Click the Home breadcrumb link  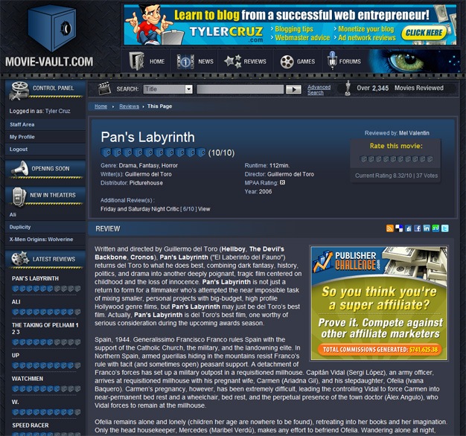(x=100, y=106)
